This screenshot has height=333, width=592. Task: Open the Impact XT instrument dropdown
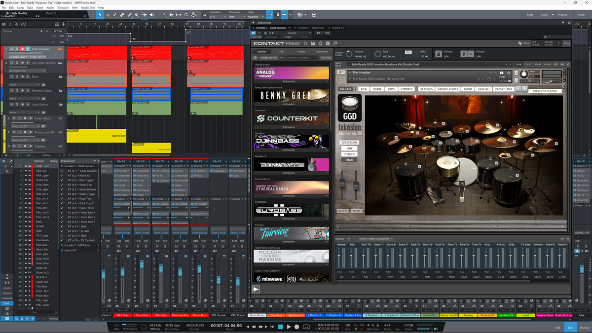coord(27,71)
